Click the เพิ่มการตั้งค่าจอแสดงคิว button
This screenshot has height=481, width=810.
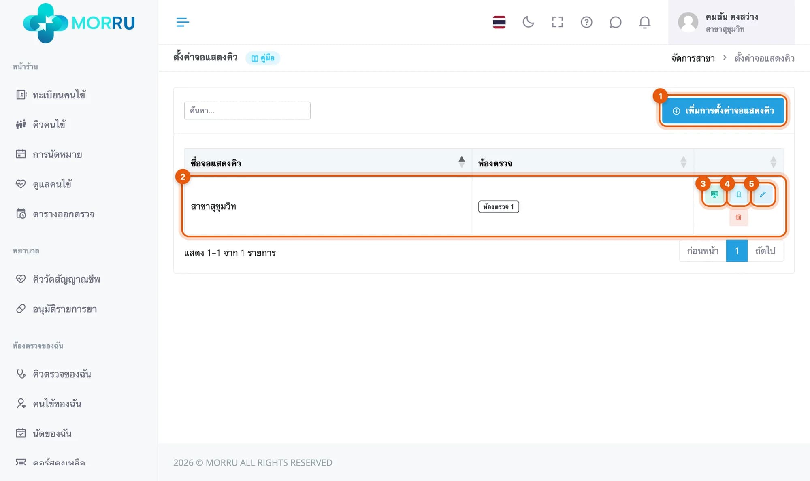click(x=723, y=111)
